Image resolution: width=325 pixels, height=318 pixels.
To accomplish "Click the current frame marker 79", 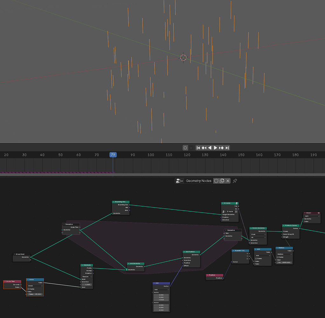I will point(113,155).
